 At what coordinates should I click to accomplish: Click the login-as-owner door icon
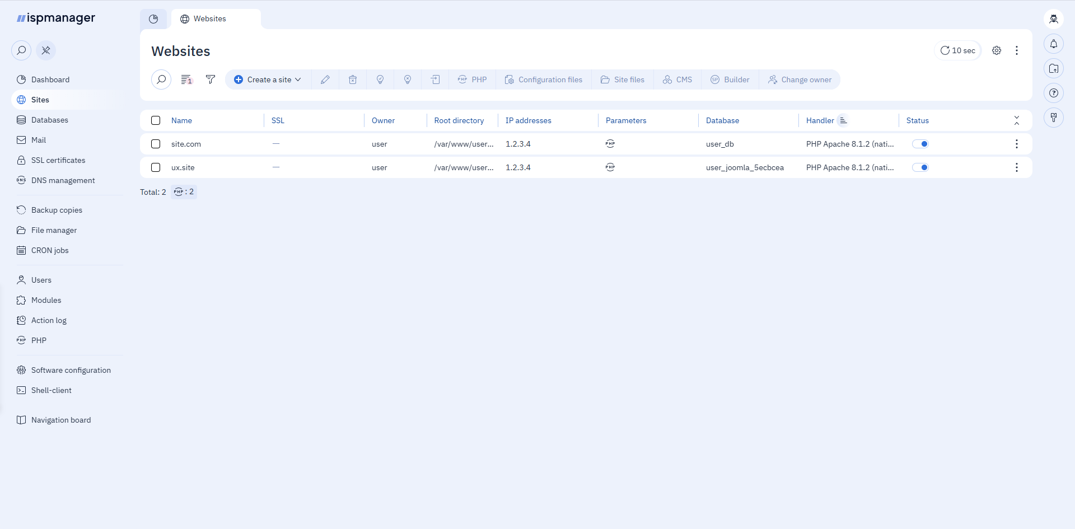[435, 79]
